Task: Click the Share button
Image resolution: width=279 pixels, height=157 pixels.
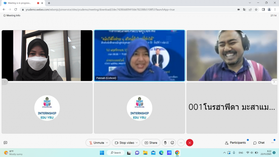Action: coord(151,143)
